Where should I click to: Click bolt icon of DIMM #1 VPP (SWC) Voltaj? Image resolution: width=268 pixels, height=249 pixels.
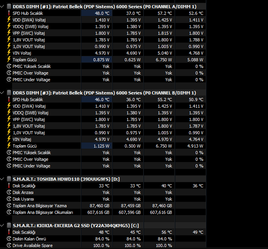coord(9,33)
